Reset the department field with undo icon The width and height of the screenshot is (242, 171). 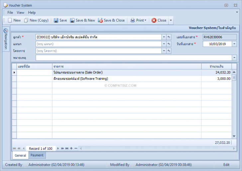pos(169,44)
